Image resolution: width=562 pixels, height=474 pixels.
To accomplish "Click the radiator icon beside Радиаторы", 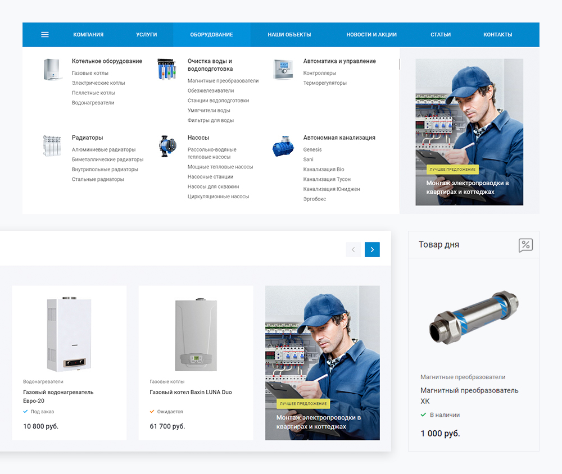I will (x=52, y=145).
